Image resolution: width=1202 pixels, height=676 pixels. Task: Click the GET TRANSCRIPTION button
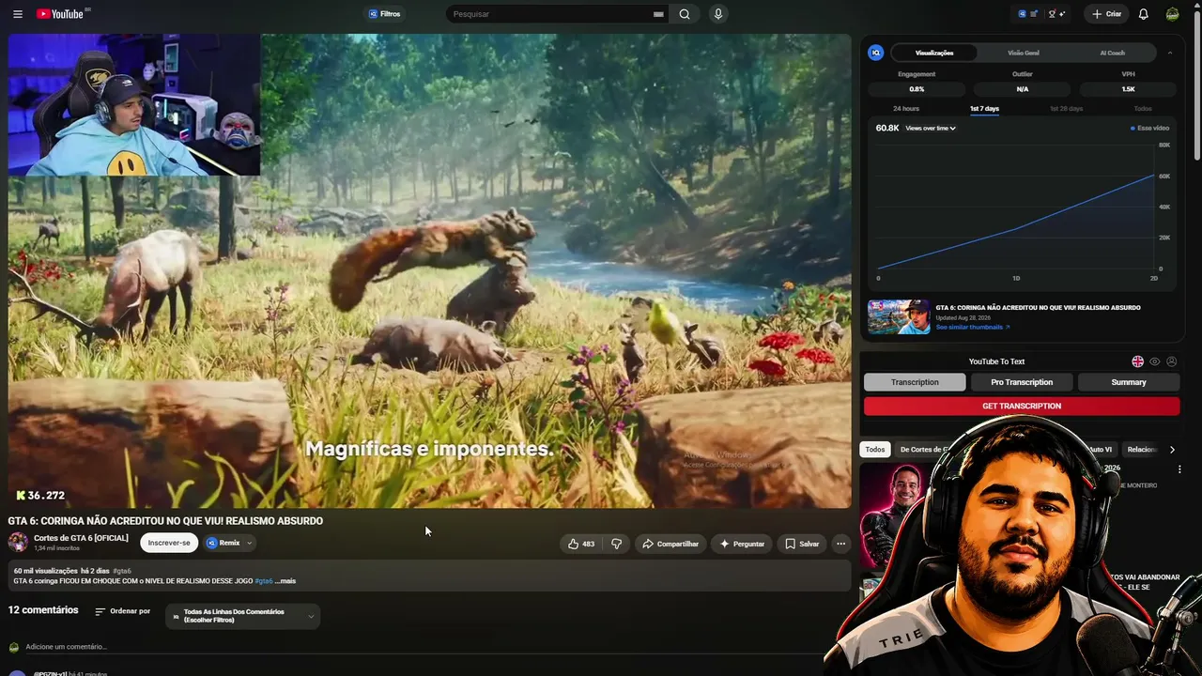click(x=1022, y=407)
